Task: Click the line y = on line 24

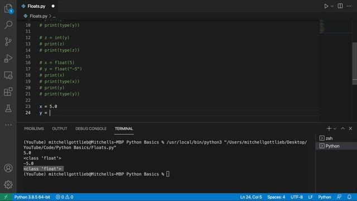Action: pyautogui.click(x=44, y=113)
